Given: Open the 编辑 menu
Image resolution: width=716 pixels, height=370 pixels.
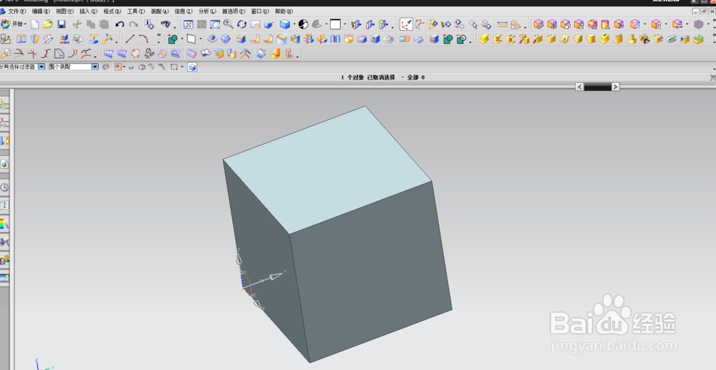Looking at the screenshot, I should pos(41,11).
